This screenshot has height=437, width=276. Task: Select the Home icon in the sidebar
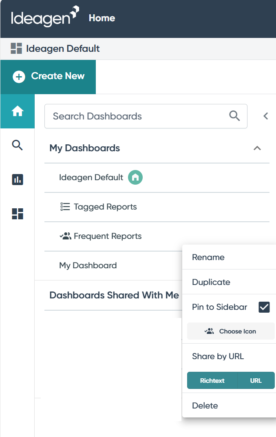[18, 111]
